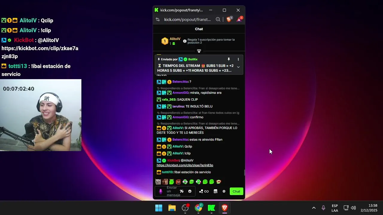Viewport: 383px width, 215px height.
Task: Open clock showing 15:58 2/12/2025
Action: click(x=369, y=208)
